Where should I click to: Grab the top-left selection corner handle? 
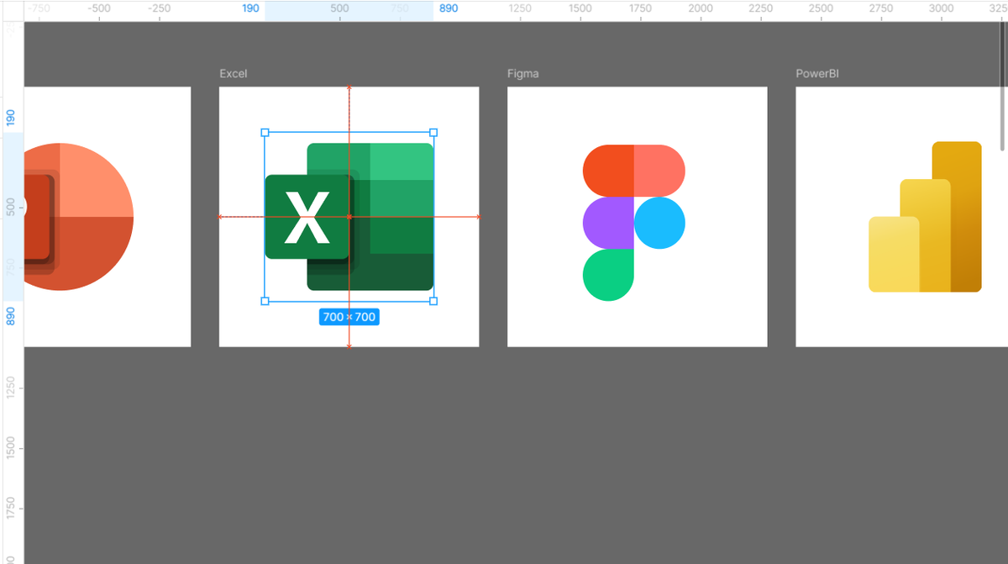[x=265, y=132]
